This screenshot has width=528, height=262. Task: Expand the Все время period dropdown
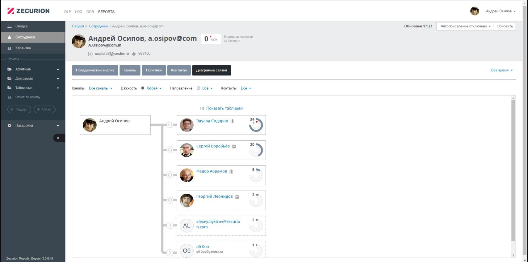pos(501,70)
